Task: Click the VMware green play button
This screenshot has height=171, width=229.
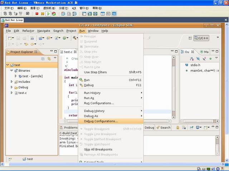Action: [x=48, y=14]
